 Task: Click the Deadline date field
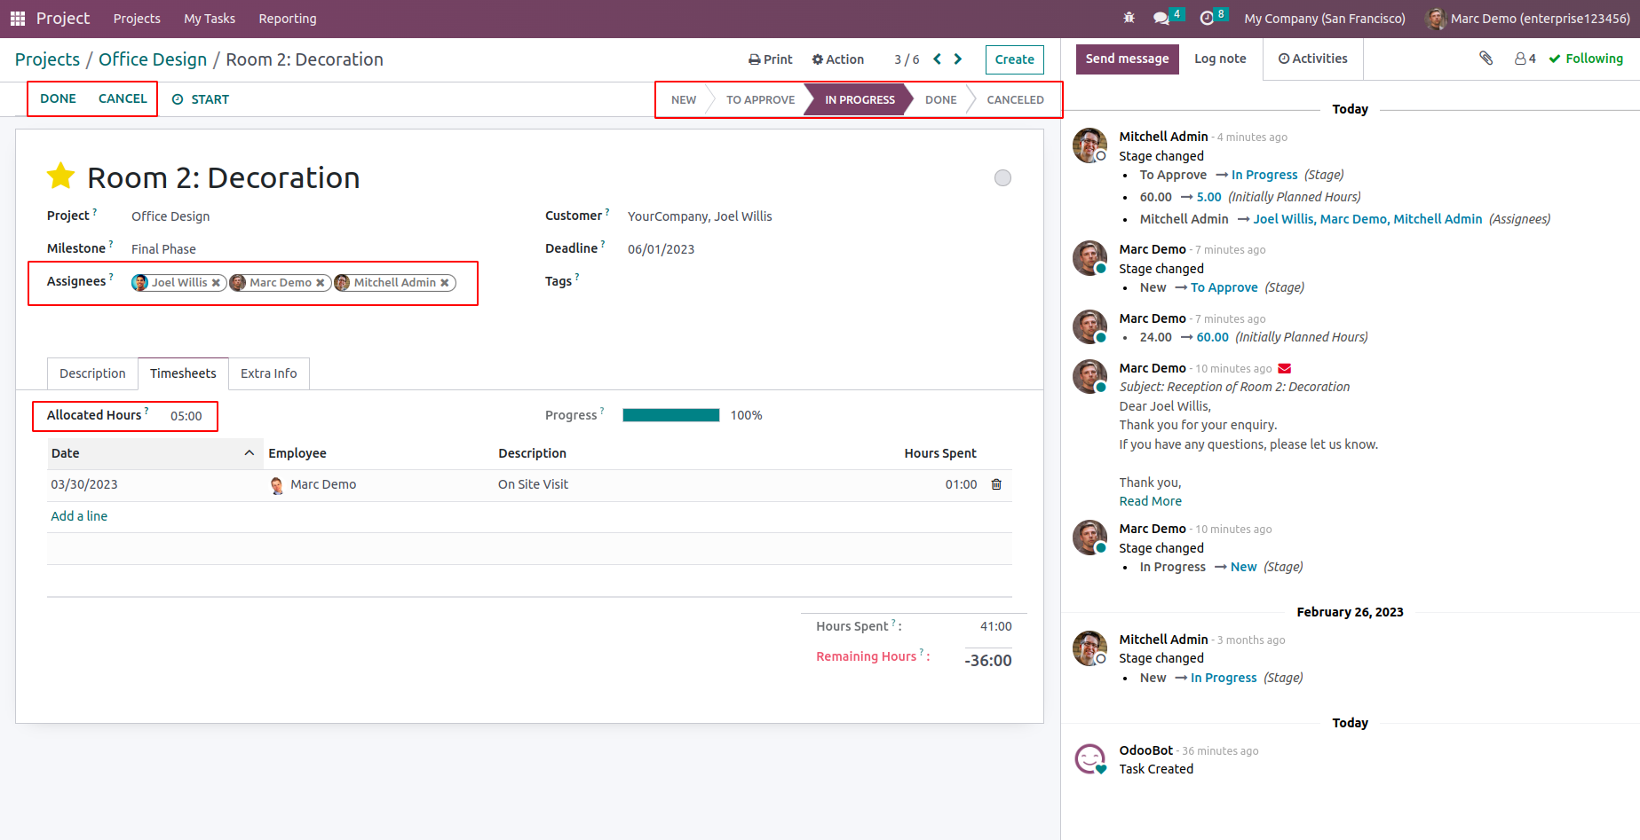[661, 249]
